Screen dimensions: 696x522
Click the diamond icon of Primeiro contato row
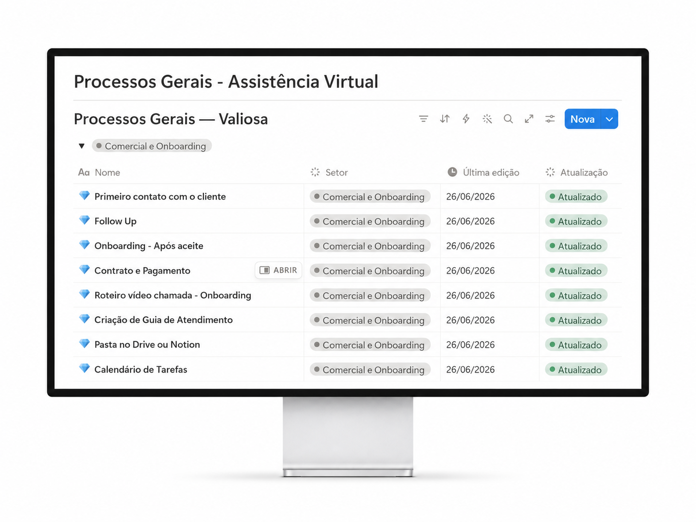tap(84, 196)
